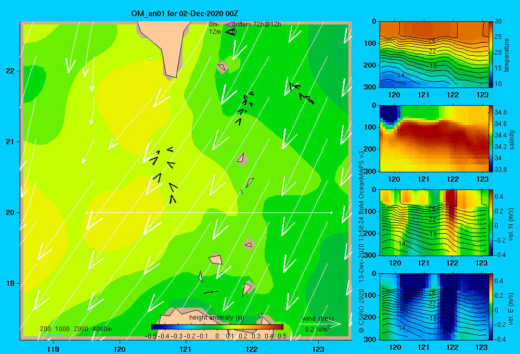Click the magenta 0m drifter arrow in the legend
The width and height of the screenshot is (520, 354).
229,24
